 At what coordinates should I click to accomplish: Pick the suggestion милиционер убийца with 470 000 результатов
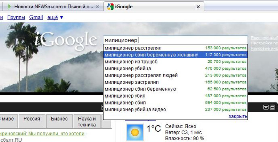[175, 68]
